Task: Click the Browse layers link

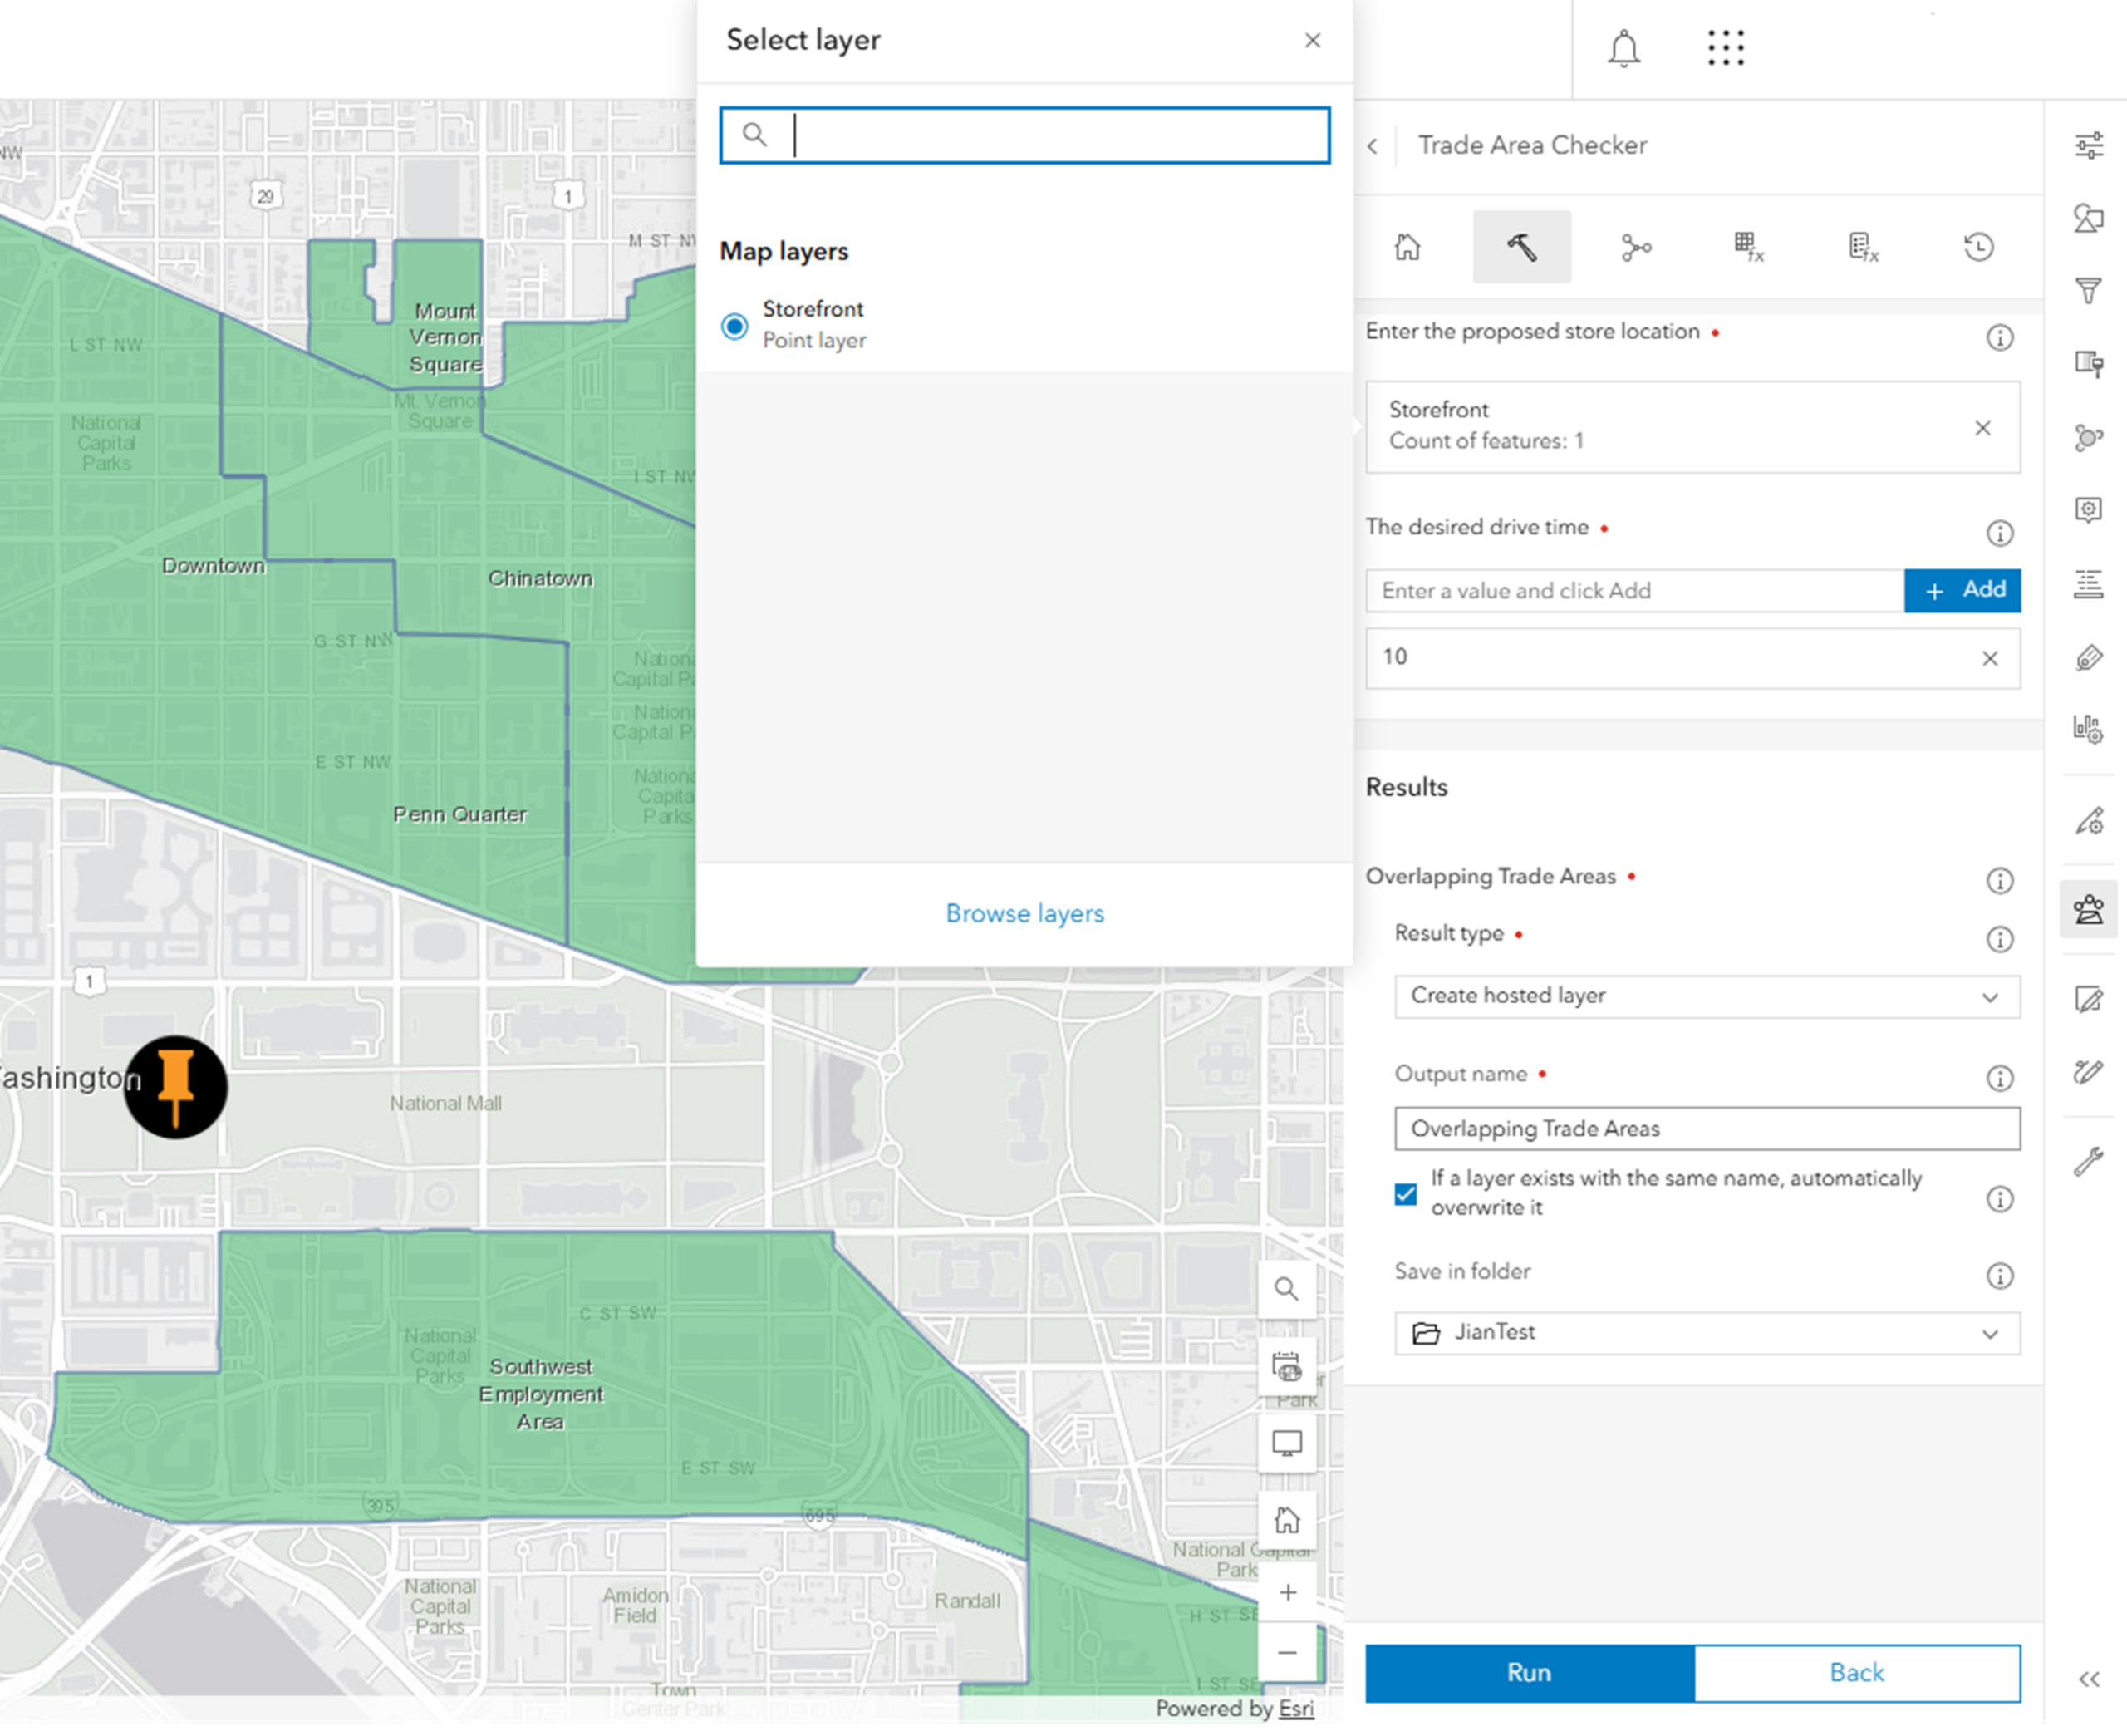Action: point(1024,913)
